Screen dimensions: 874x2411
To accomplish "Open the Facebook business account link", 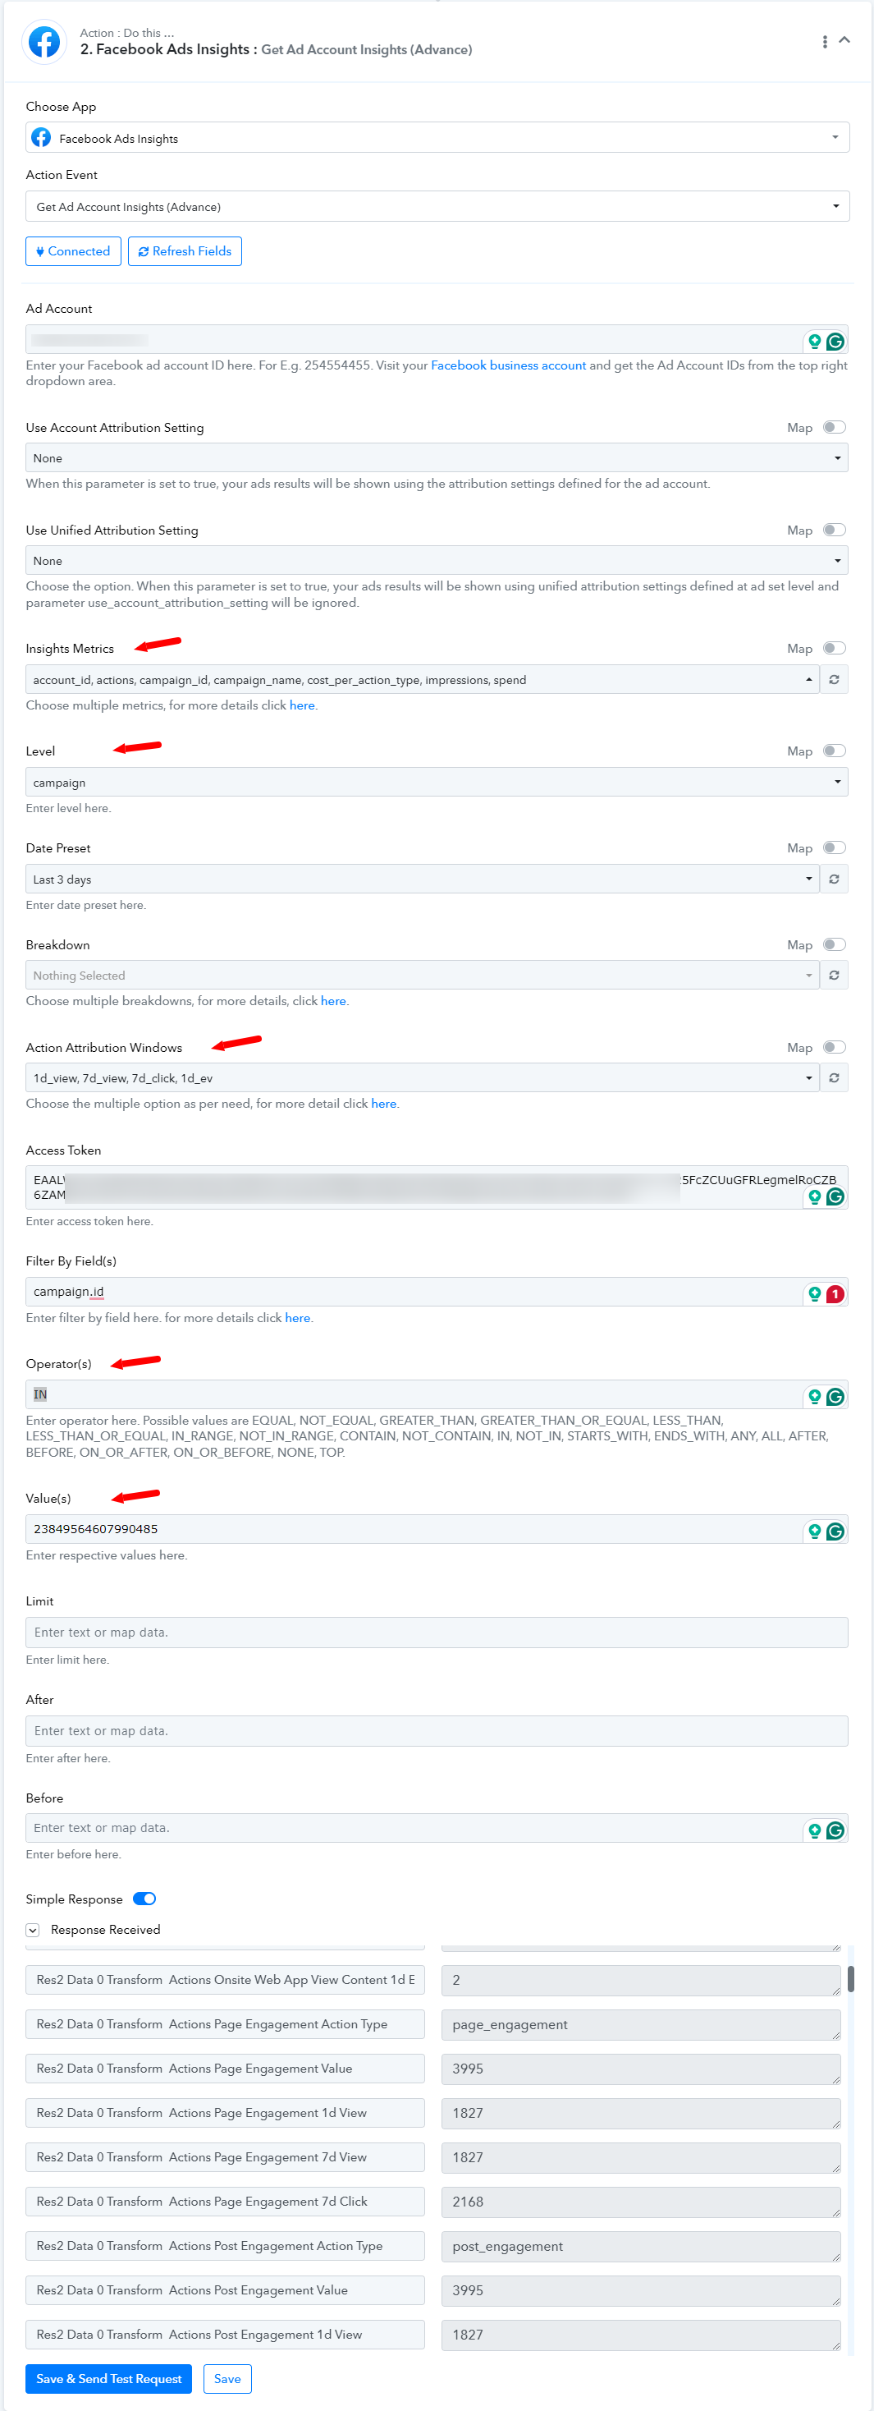I will coord(508,365).
